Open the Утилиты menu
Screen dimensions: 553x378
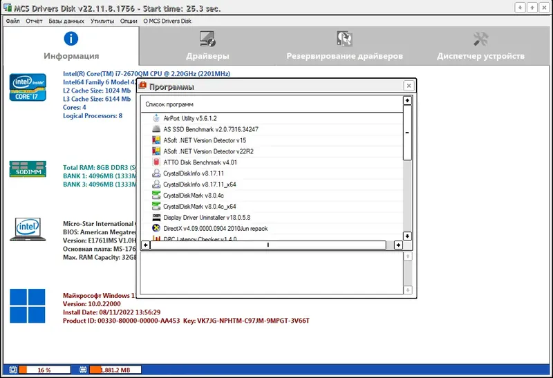[x=102, y=21]
